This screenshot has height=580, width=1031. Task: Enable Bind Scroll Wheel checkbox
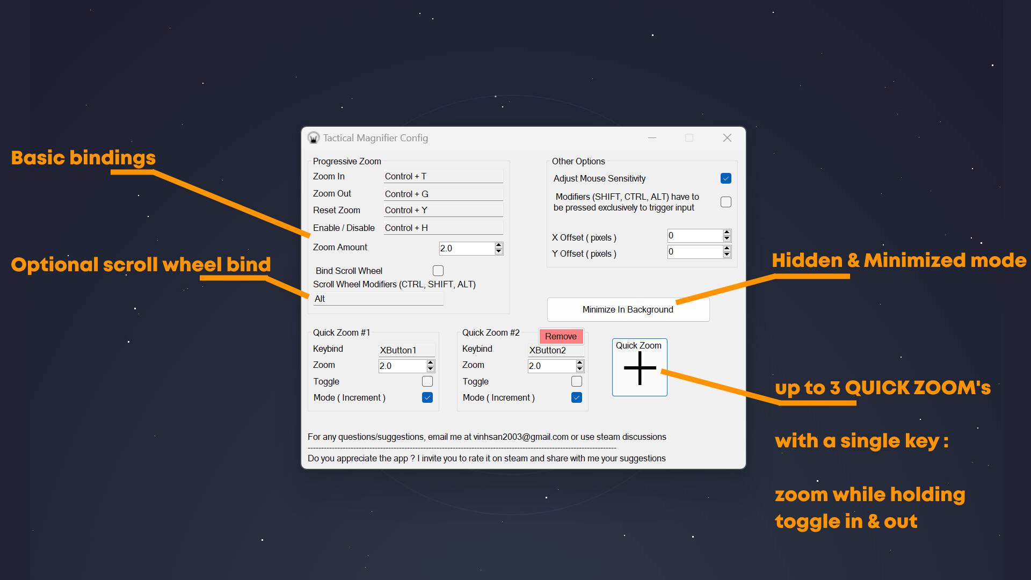(x=438, y=271)
